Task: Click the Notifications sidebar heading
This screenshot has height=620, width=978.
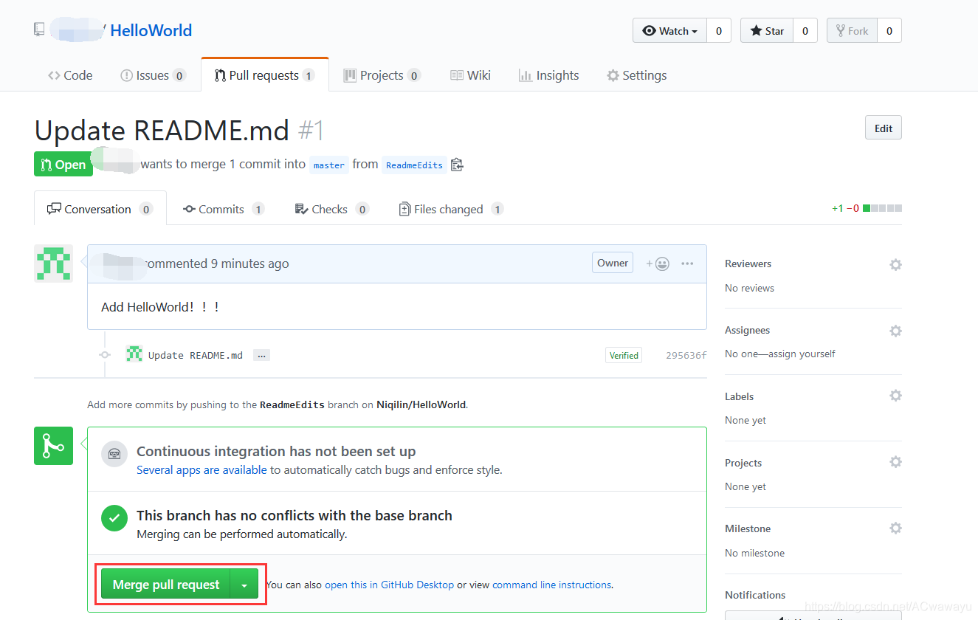Action: (755, 595)
